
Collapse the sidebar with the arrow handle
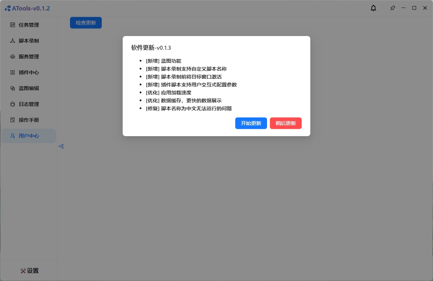61,146
